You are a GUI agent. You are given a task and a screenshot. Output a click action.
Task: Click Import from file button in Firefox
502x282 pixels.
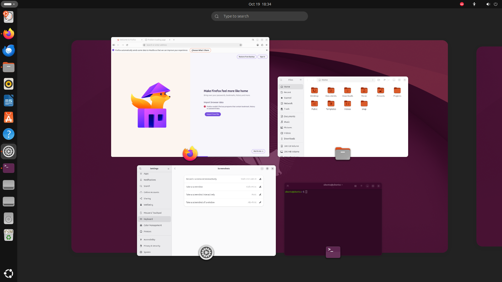(213, 114)
